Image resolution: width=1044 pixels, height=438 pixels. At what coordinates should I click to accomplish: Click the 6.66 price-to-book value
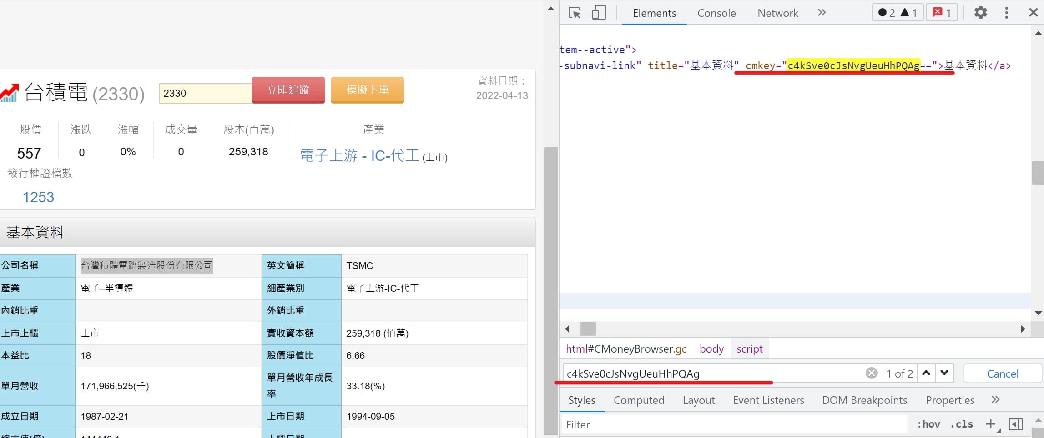(355, 356)
